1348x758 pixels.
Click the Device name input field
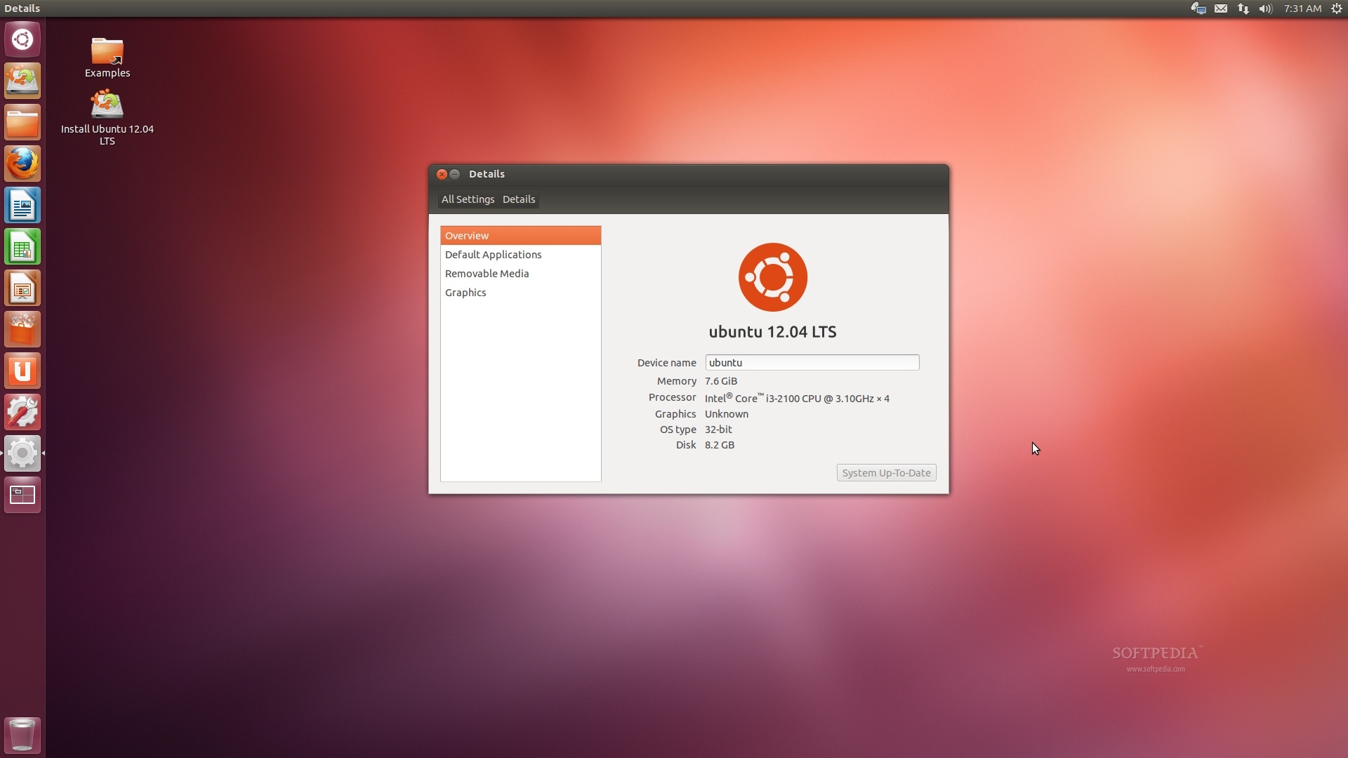(812, 363)
